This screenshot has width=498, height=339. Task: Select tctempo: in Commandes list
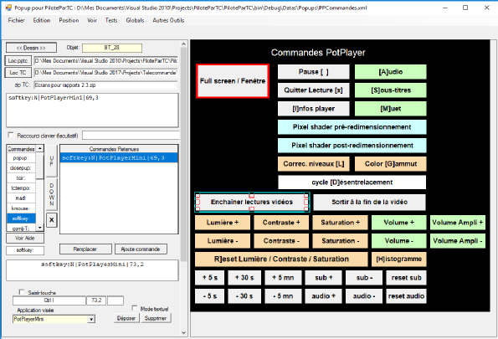point(21,188)
